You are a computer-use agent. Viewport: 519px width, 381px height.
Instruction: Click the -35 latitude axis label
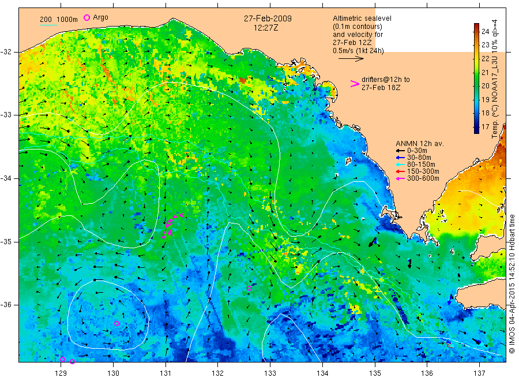pos(6,242)
